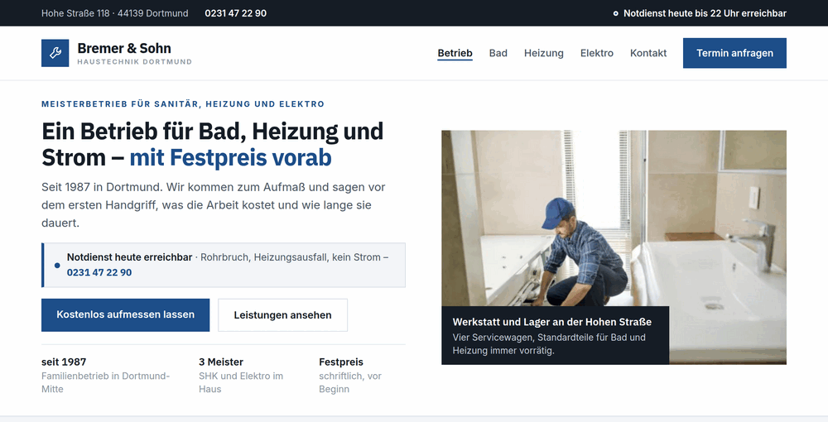Click the wrench logo icon
The image size is (828, 422).
tap(55, 53)
